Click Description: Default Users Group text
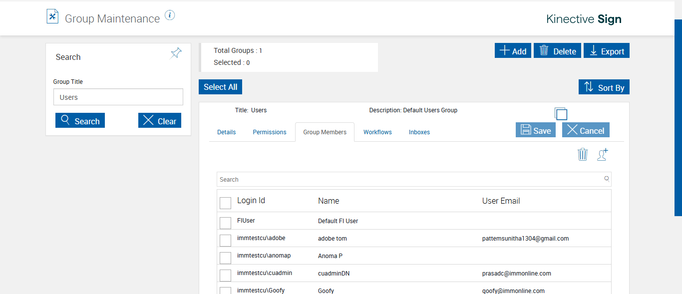 tap(413, 110)
